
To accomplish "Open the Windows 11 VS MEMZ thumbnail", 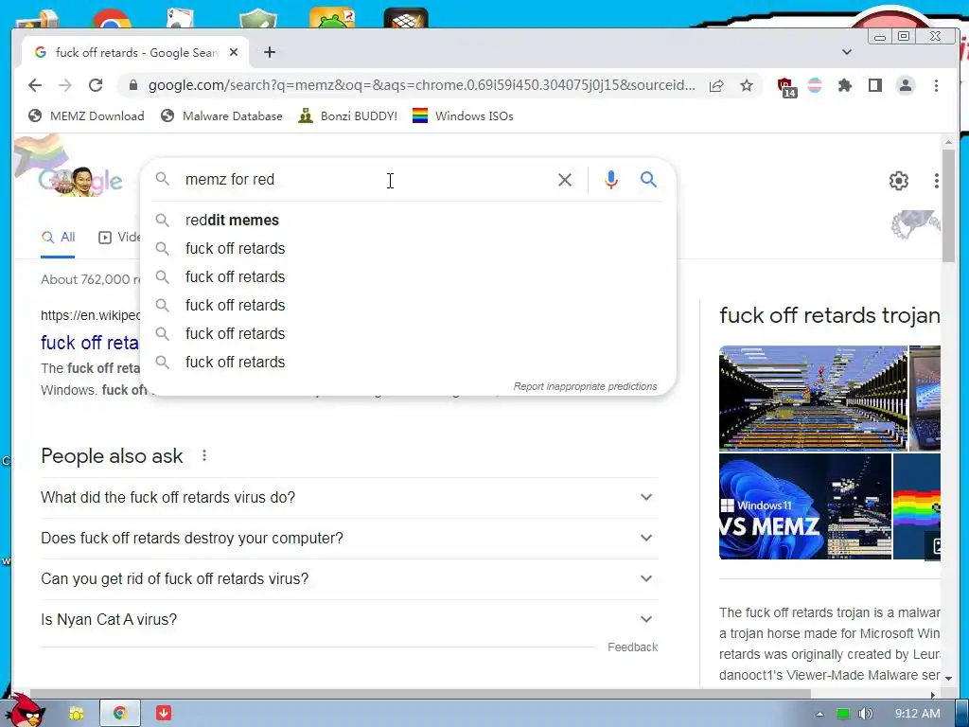I will click(805, 507).
